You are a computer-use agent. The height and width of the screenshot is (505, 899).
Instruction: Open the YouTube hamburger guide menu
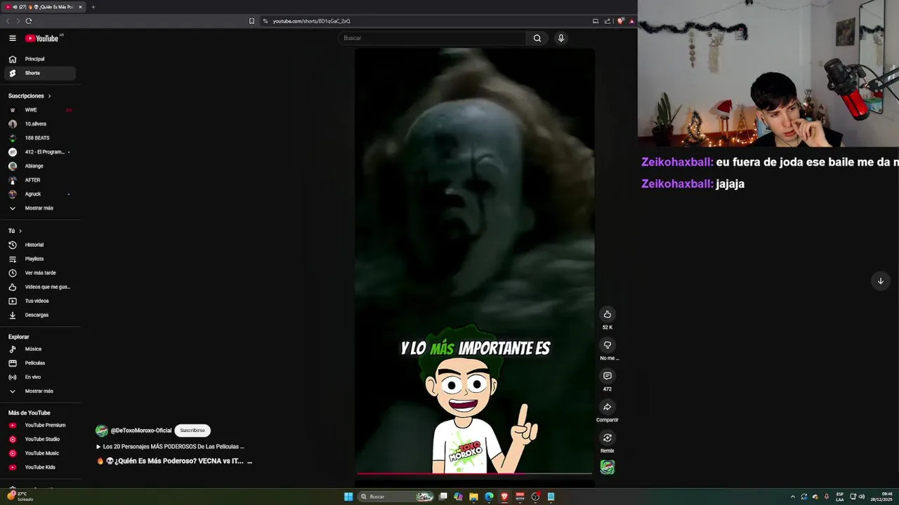(x=13, y=39)
